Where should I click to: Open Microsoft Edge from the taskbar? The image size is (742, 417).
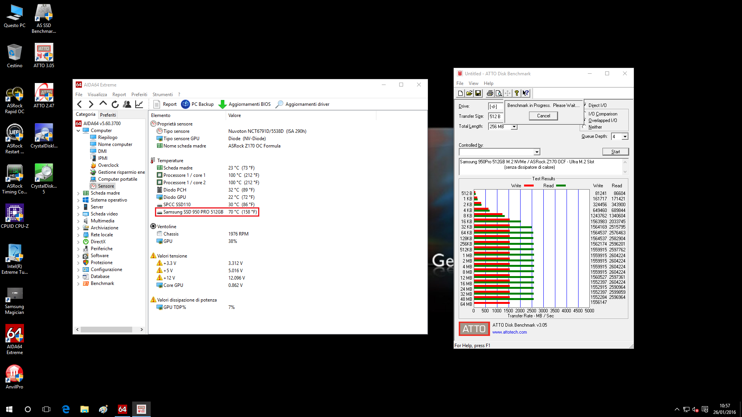point(66,409)
